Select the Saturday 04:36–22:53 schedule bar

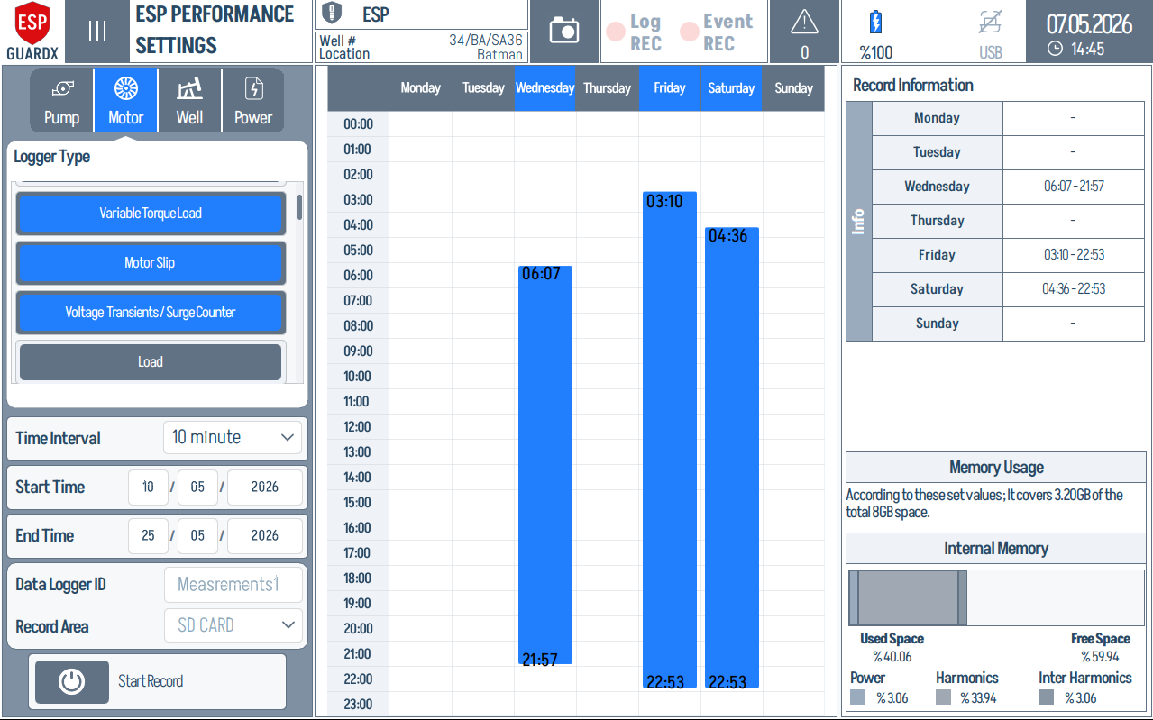click(731, 458)
